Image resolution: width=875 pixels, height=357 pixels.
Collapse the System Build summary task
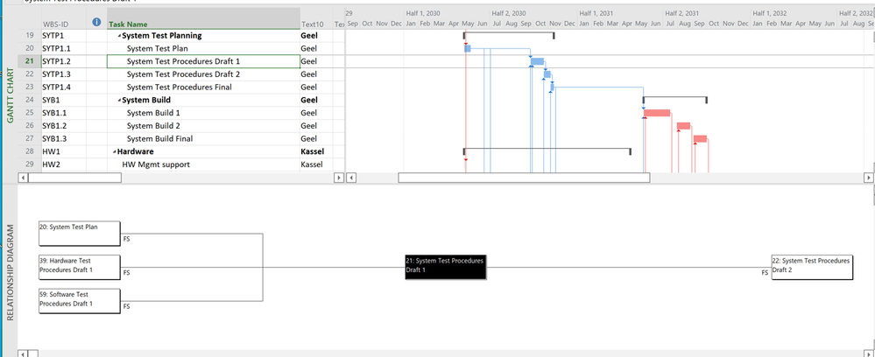(x=119, y=101)
